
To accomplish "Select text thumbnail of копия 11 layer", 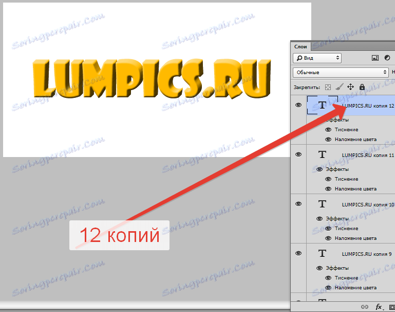I will (x=322, y=154).
